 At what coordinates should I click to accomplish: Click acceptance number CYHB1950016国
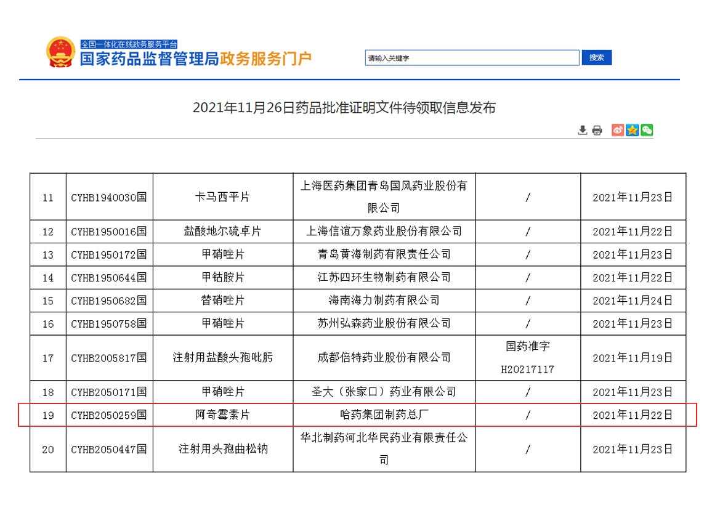tap(109, 232)
